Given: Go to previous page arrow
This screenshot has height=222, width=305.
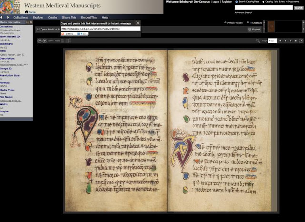Looking at the screenshot, I should [x=285, y=41].
